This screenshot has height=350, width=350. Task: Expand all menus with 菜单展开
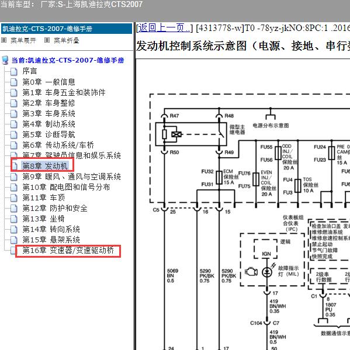(x=23, y=40)
